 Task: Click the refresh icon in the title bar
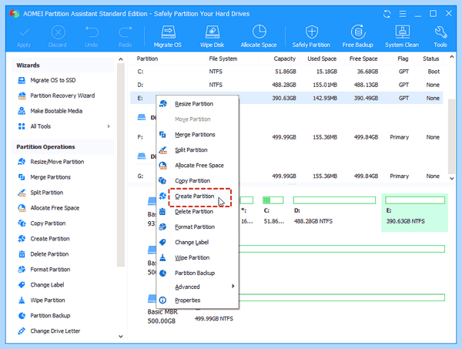click(387, 14)
